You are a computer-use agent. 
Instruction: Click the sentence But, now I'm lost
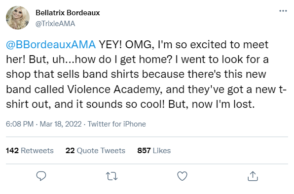click(211, 104)
